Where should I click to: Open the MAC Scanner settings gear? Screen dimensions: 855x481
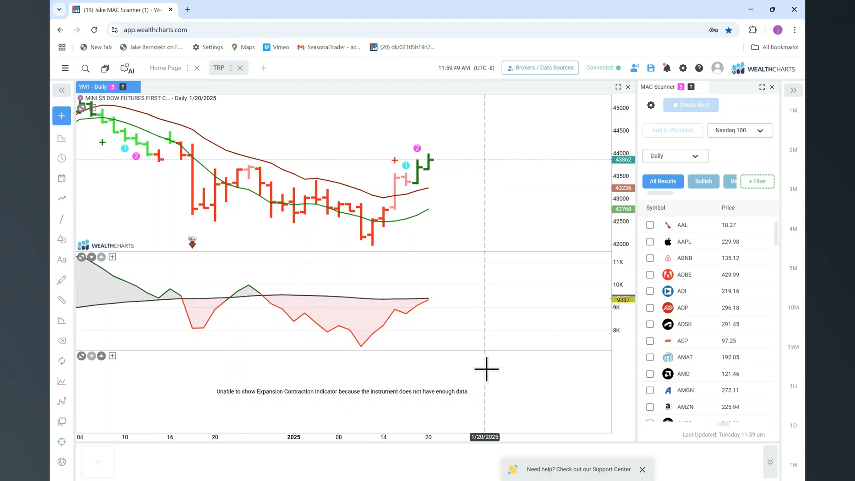coord(651,105)
